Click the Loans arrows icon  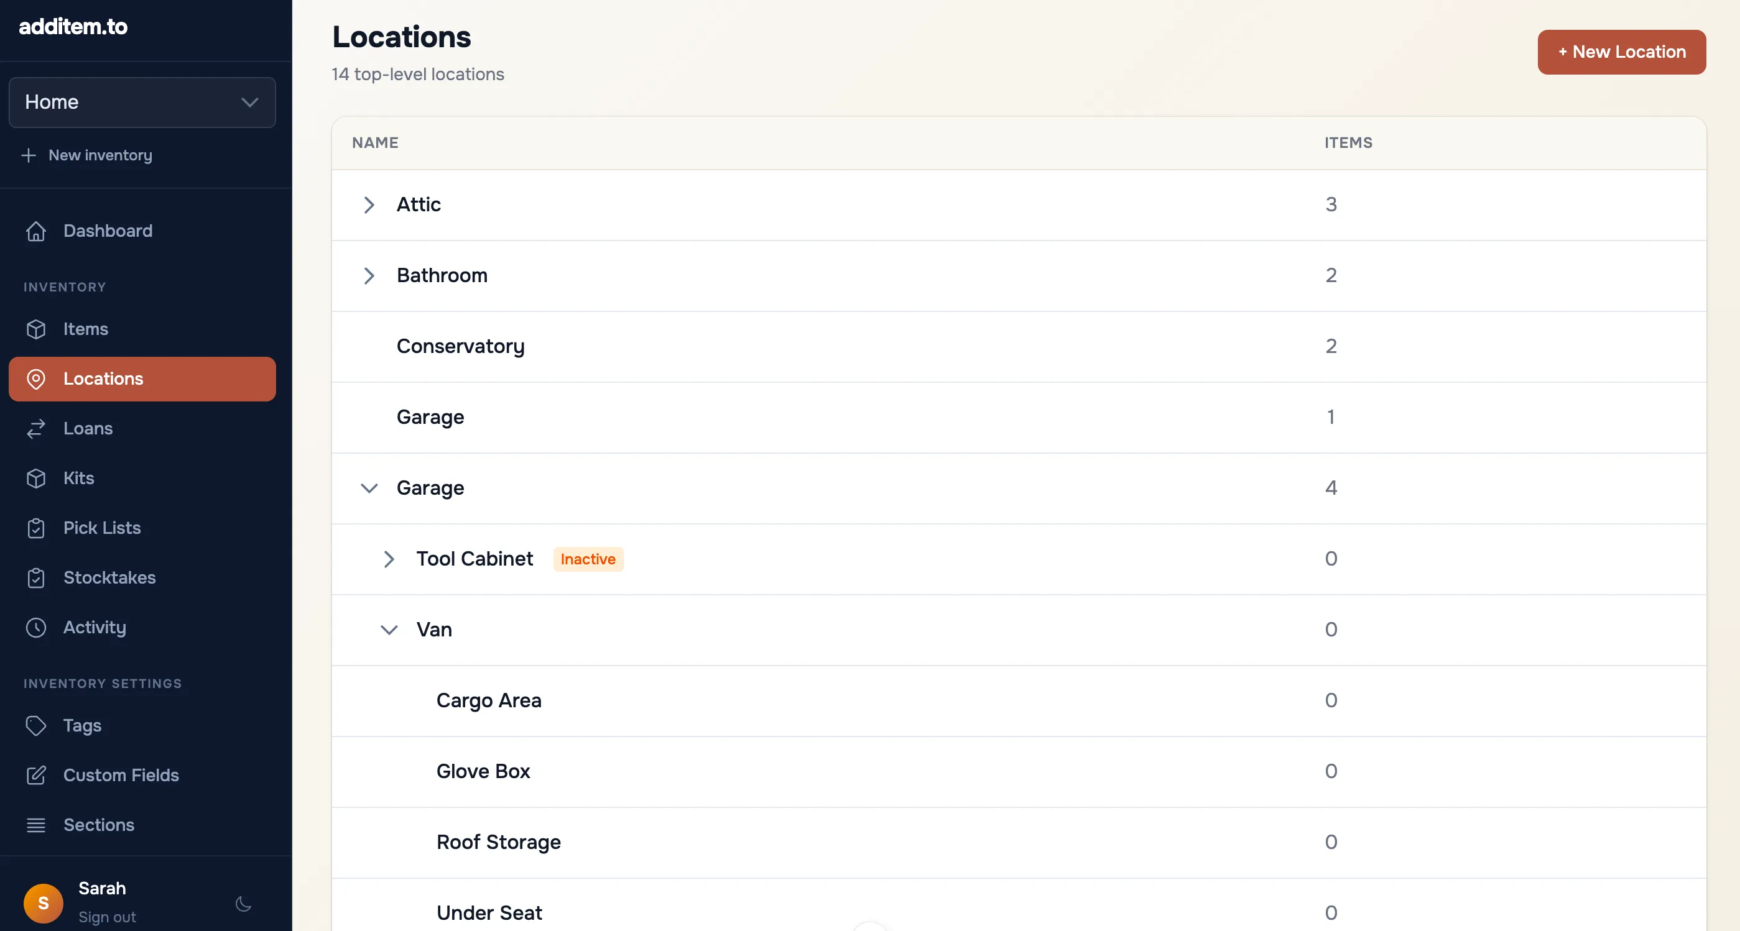tap(36, 429)
